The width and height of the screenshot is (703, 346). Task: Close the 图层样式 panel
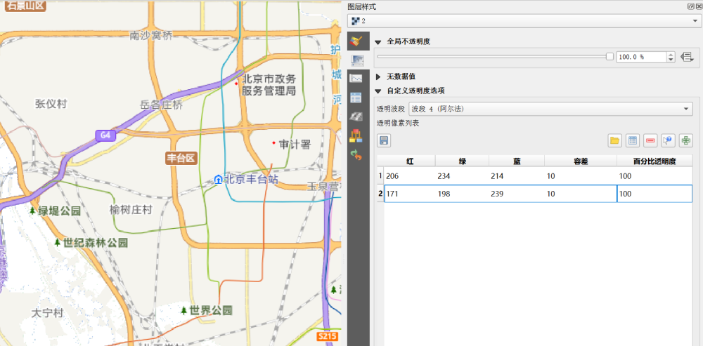coord(698,6)
